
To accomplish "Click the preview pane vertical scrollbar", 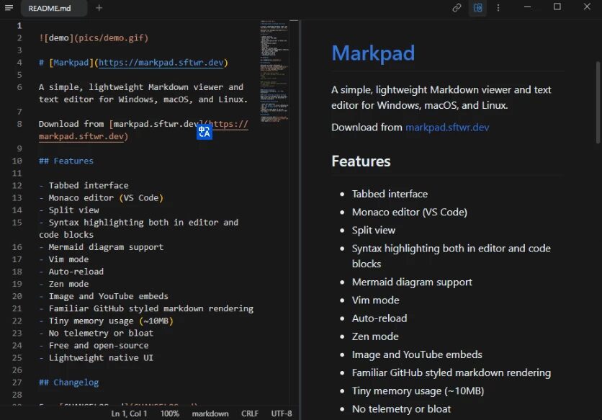I will pos(598,102).
